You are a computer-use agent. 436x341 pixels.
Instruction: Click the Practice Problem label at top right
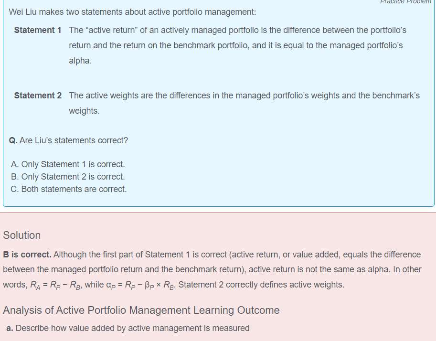(x=405, y=1)
